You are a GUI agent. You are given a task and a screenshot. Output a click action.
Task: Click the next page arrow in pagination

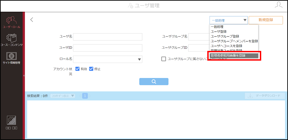click(90, 96)
